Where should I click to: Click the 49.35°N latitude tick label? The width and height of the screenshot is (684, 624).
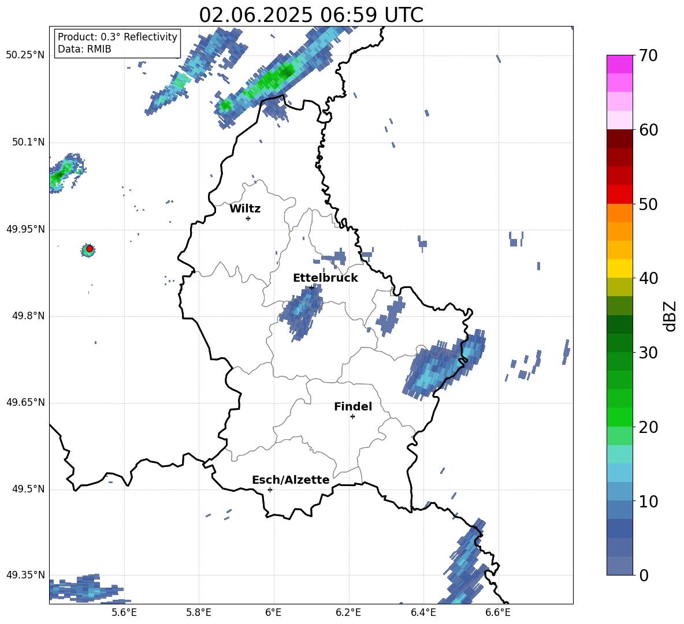pyautogui.click(x=25, y=575)
